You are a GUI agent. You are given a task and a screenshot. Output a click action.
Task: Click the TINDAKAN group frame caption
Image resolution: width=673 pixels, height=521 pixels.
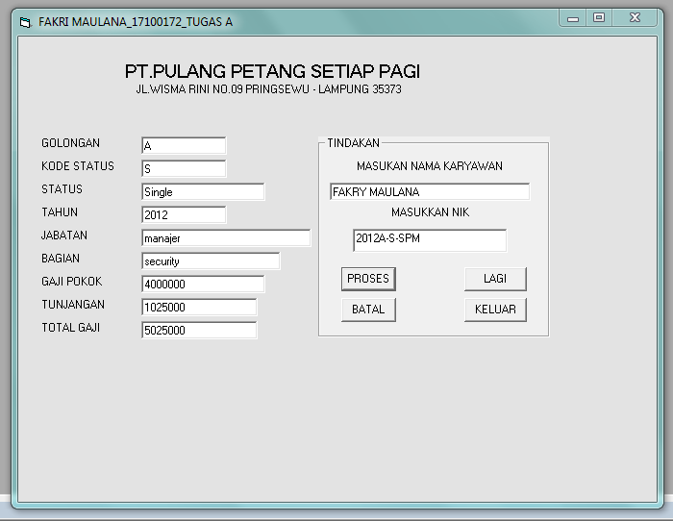coord(353,143)
